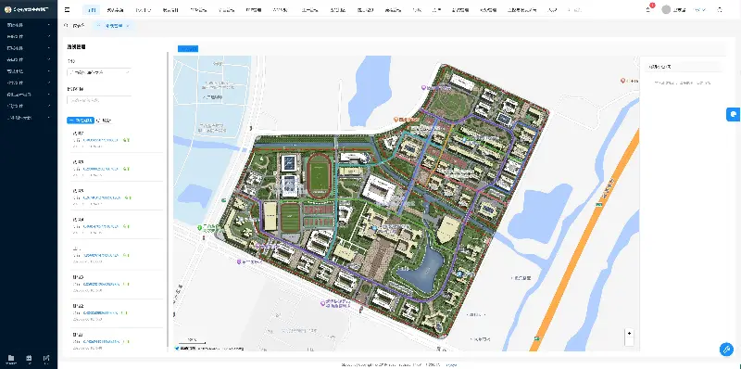Collapse the sidebar using the hamburger icon
Image resolution: width=741 pixels, height=369 pixels.
[x=67, y=9]
